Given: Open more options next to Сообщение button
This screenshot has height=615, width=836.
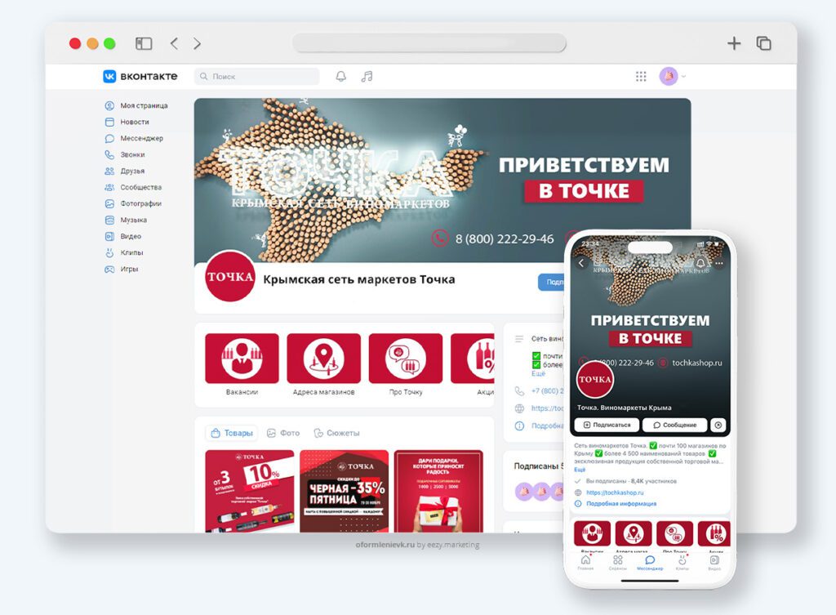Looking at the screenshot, I should (x=717, y=426).
